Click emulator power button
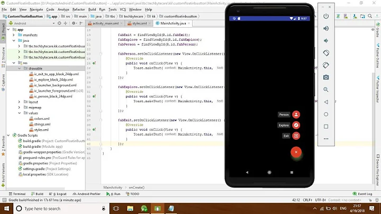This screenshot has width=381, height=214. point(326,16)
